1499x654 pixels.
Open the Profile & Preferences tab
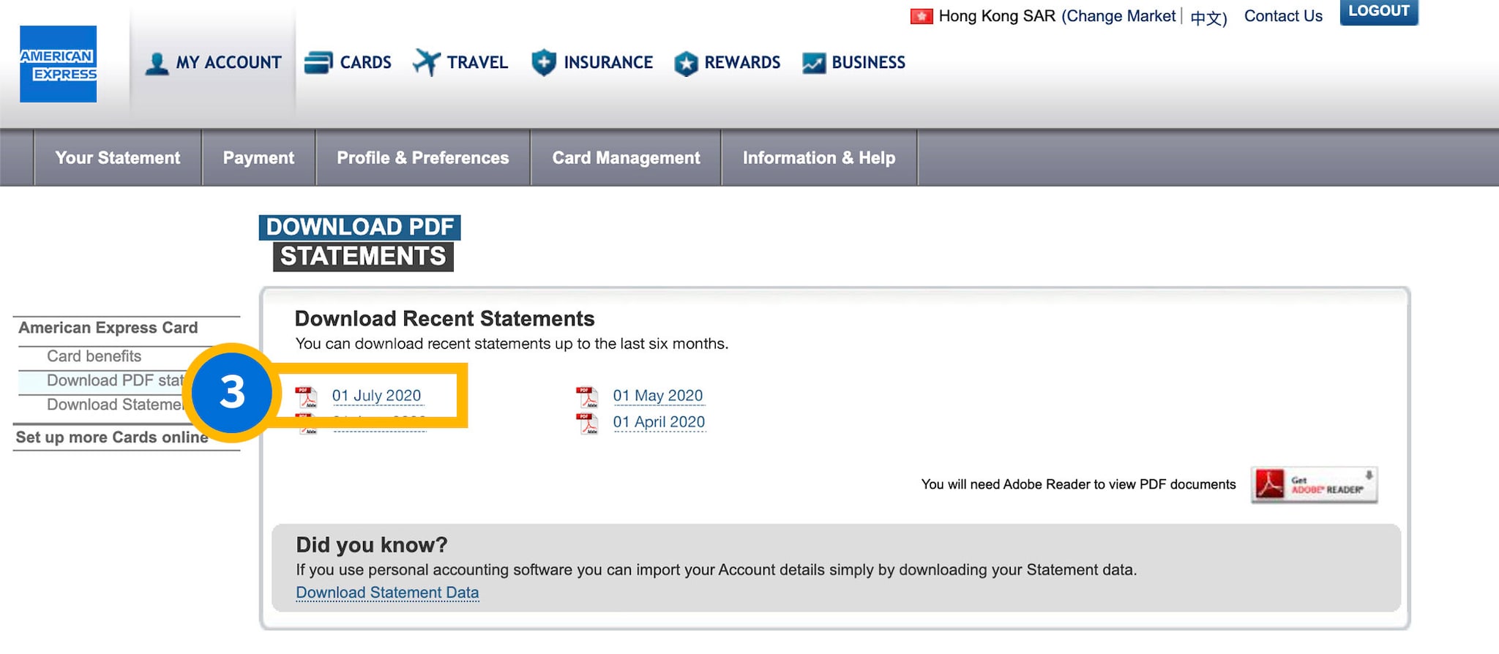(x=422, y=158)
